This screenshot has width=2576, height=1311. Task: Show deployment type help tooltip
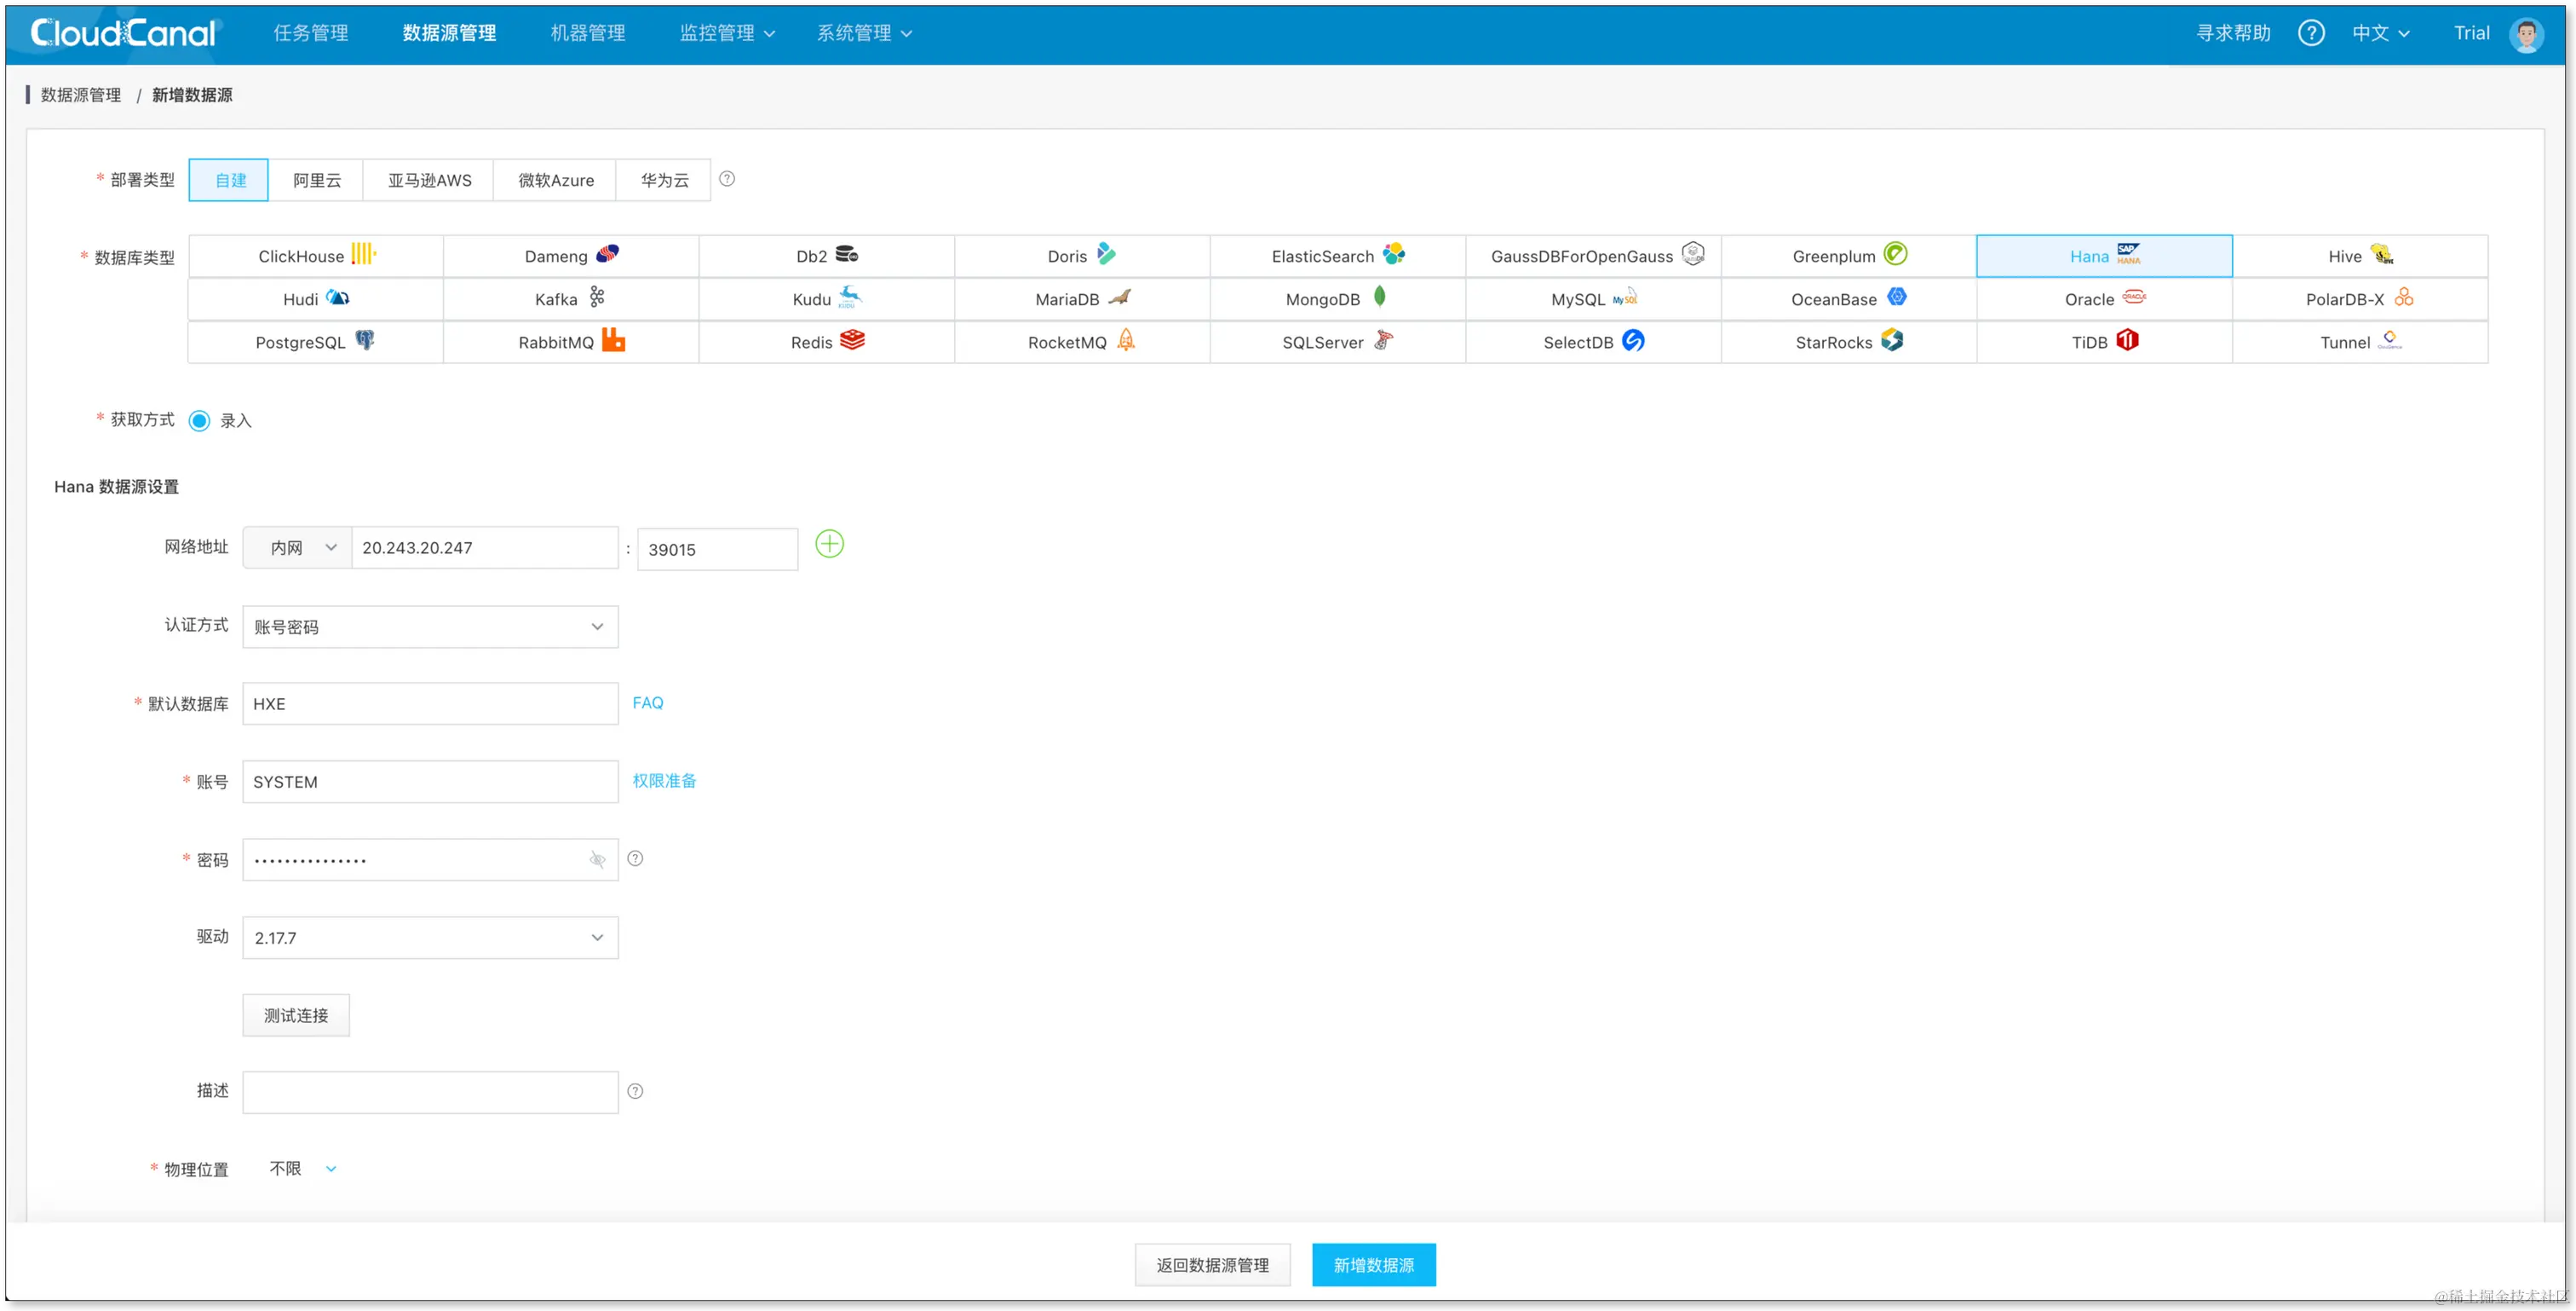coord(727,179)
